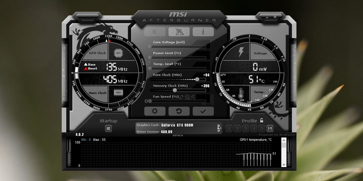Click the GPU chip icon in the gauge
This screenshot has height=181, width=363.
coord(118,53)
